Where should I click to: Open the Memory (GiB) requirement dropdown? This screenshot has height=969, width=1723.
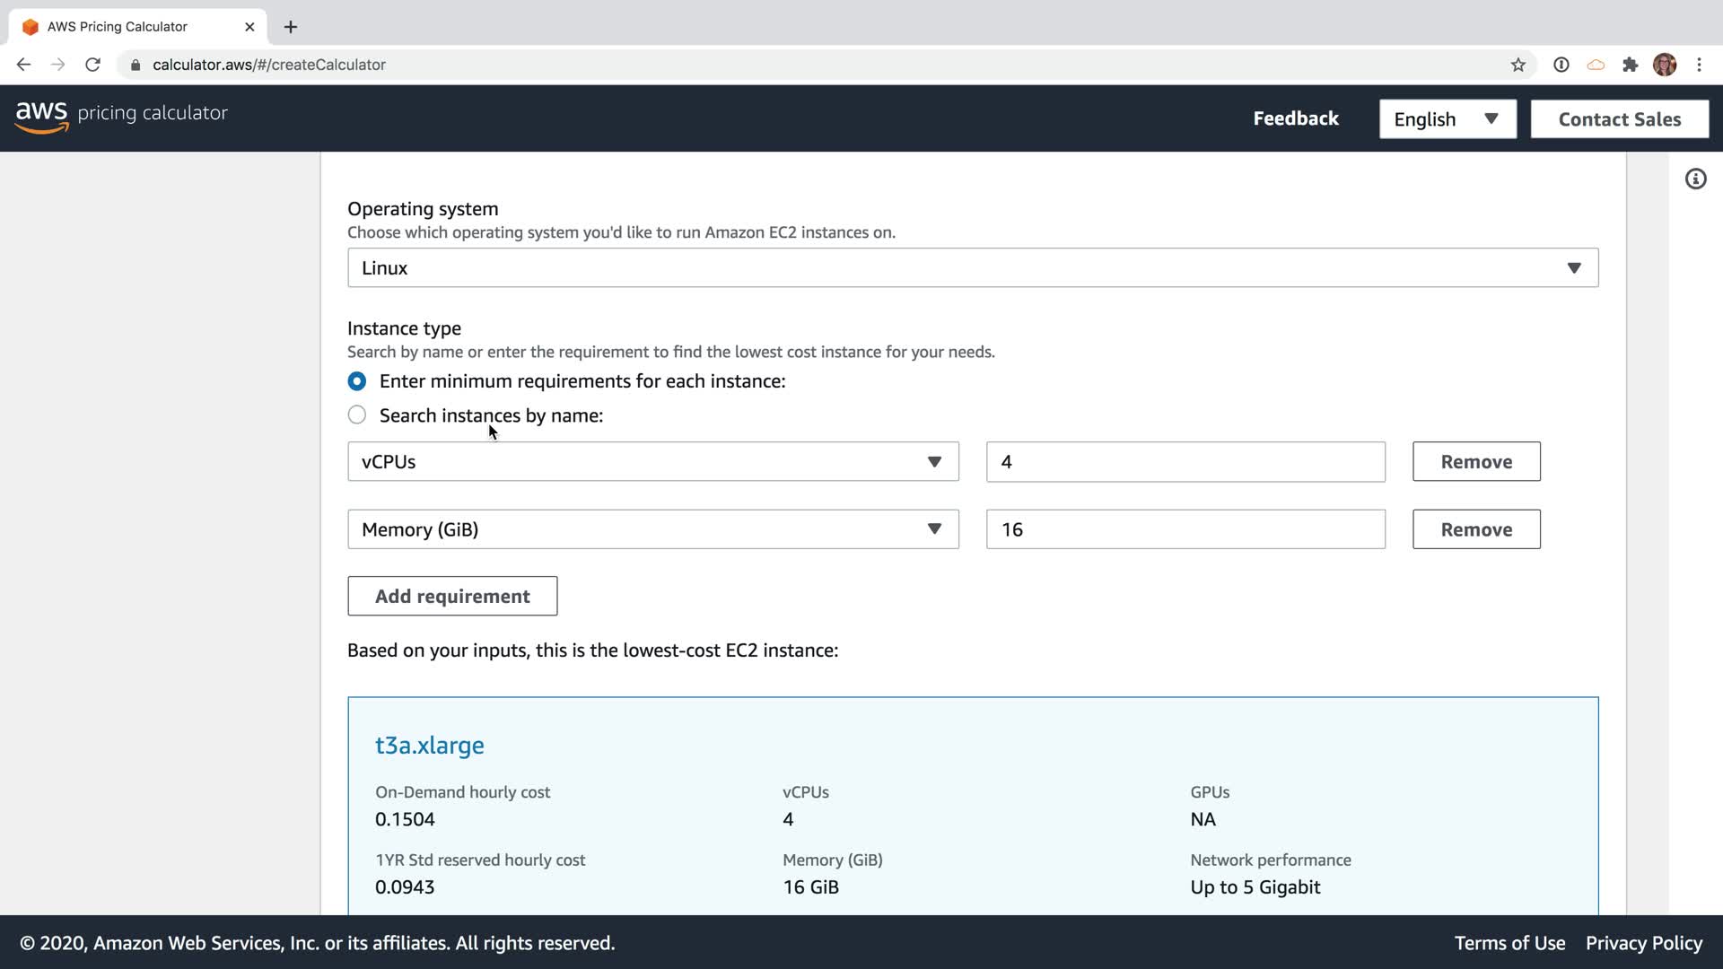652,529
